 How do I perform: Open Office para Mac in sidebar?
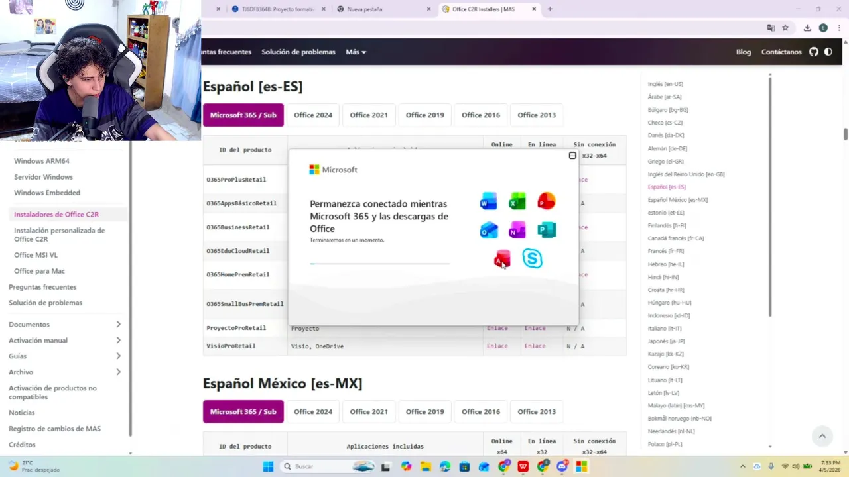click(x=39, y=271)
